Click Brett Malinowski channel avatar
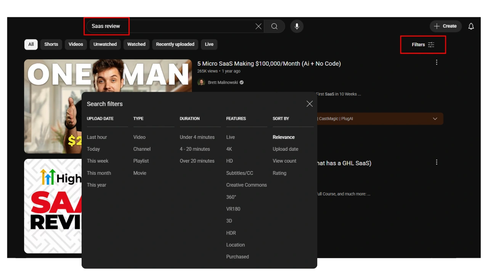Viewport: 488px width, 275px height. tap(201, 82)
